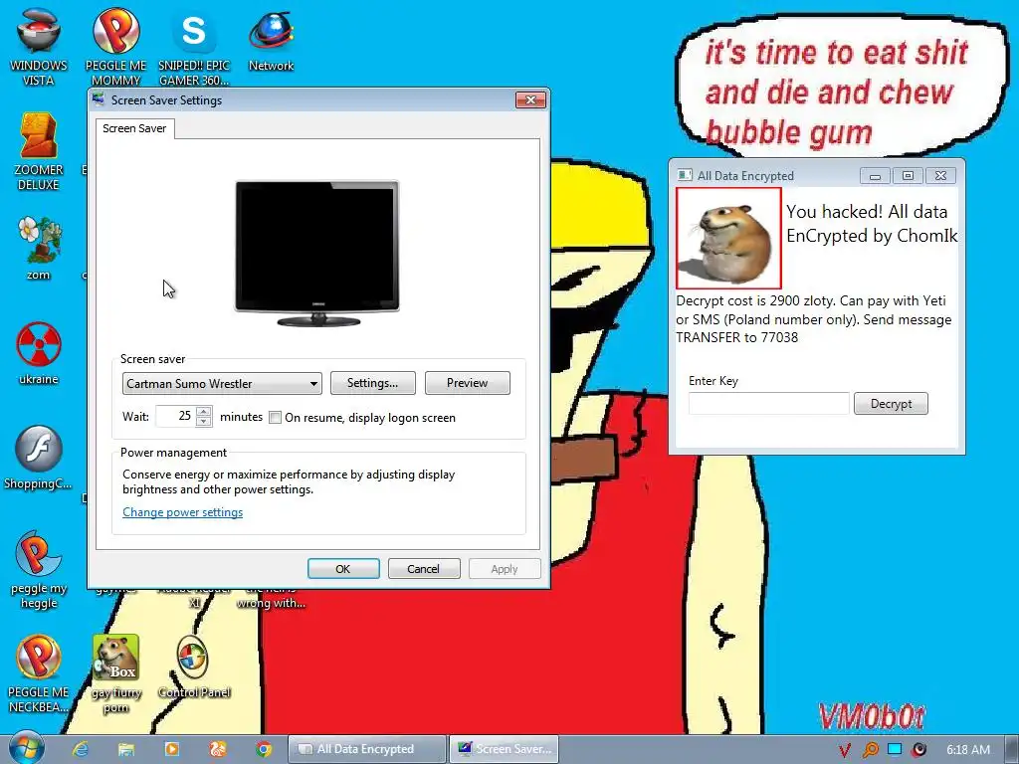The height and width of the screenshot is (764, 1019).
Task: Enable On resume, display logon screen checkbox
Action: (276, 418)
